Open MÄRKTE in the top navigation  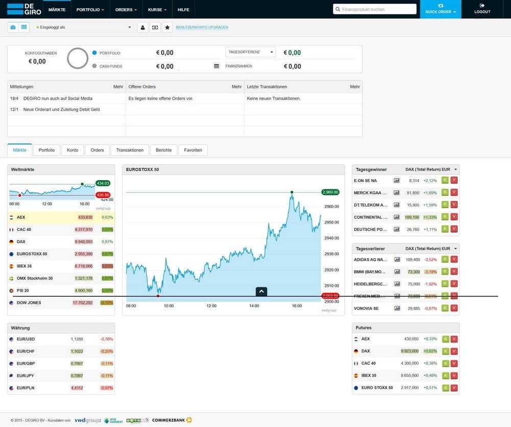click(x=57, y=10)
